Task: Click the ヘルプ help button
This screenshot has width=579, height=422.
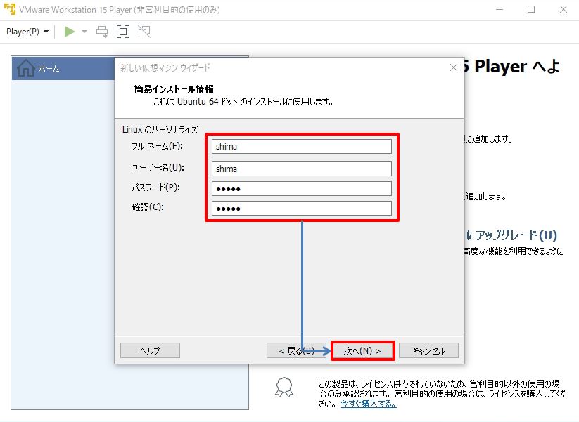Action: coord(150,350)
